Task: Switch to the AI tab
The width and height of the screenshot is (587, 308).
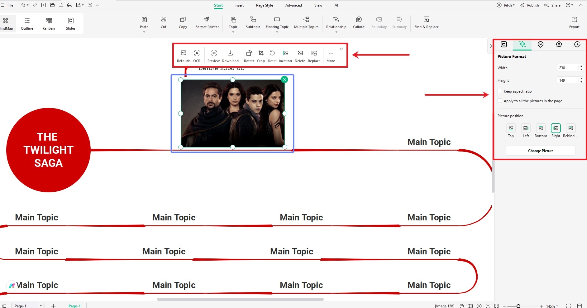Action: pyautogui.click(x=336, y=5)
